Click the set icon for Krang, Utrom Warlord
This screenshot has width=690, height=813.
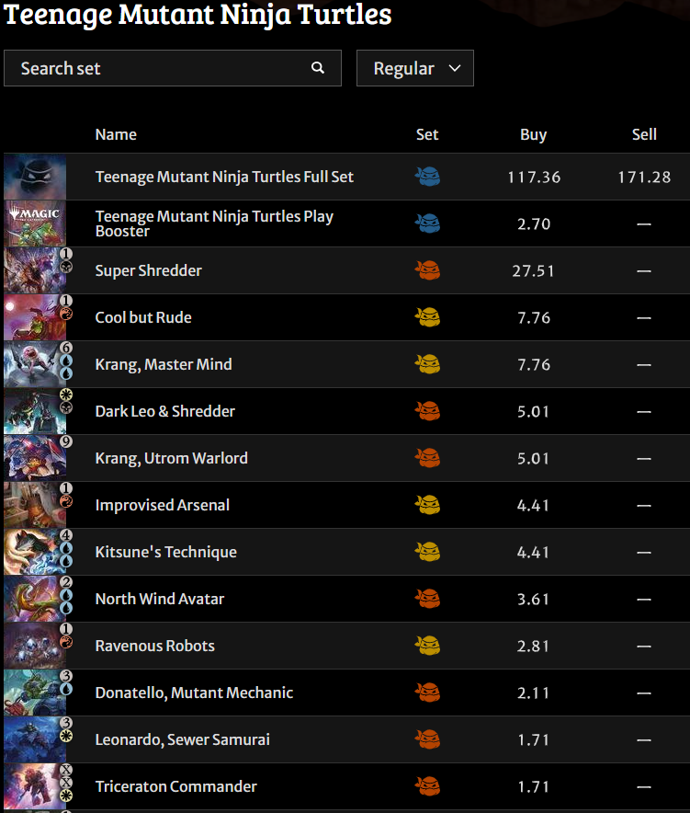[427, 458]
